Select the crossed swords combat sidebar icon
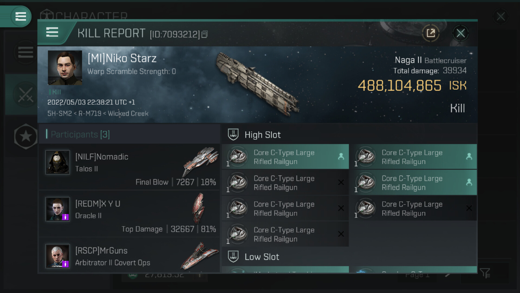Image resolution: width=520 pixels, height=293 pixels. [25, 94]
